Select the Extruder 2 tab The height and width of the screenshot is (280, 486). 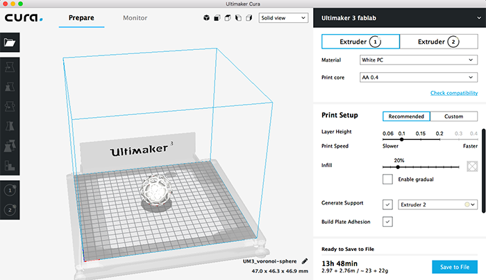(439, 42)
